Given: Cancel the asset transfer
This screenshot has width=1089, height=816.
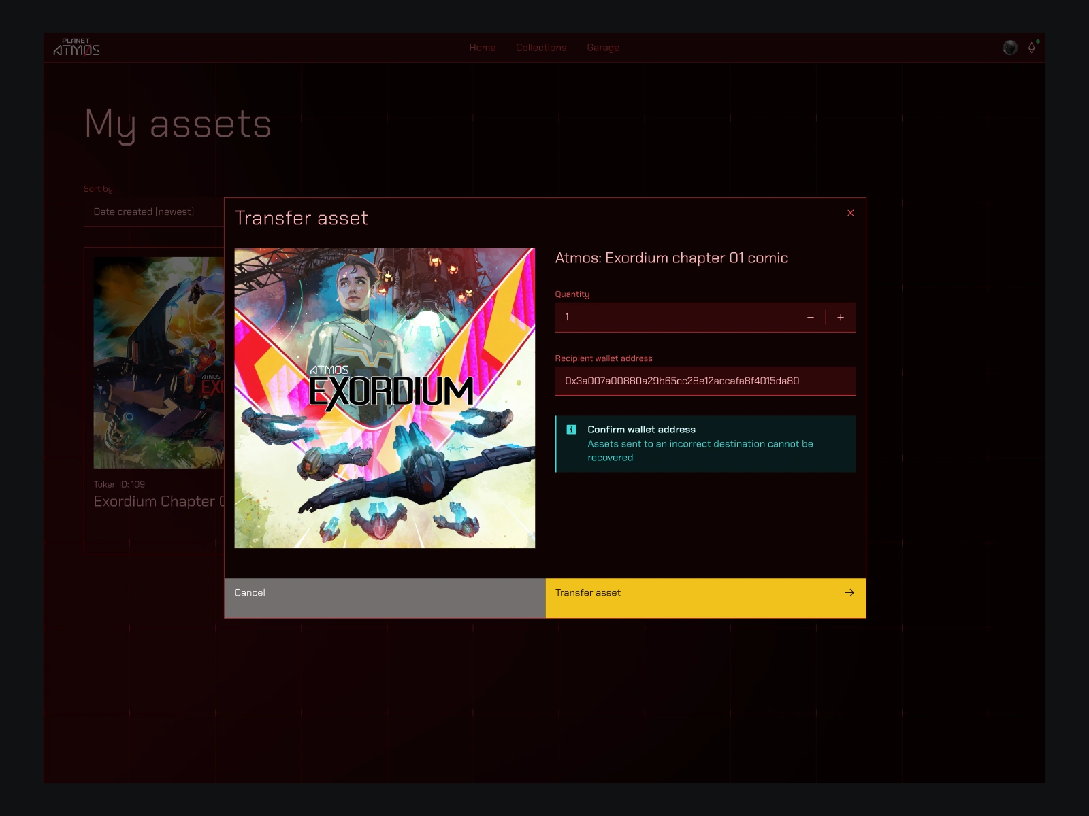Looking at the screenshot, I should [x=385, y=598].
